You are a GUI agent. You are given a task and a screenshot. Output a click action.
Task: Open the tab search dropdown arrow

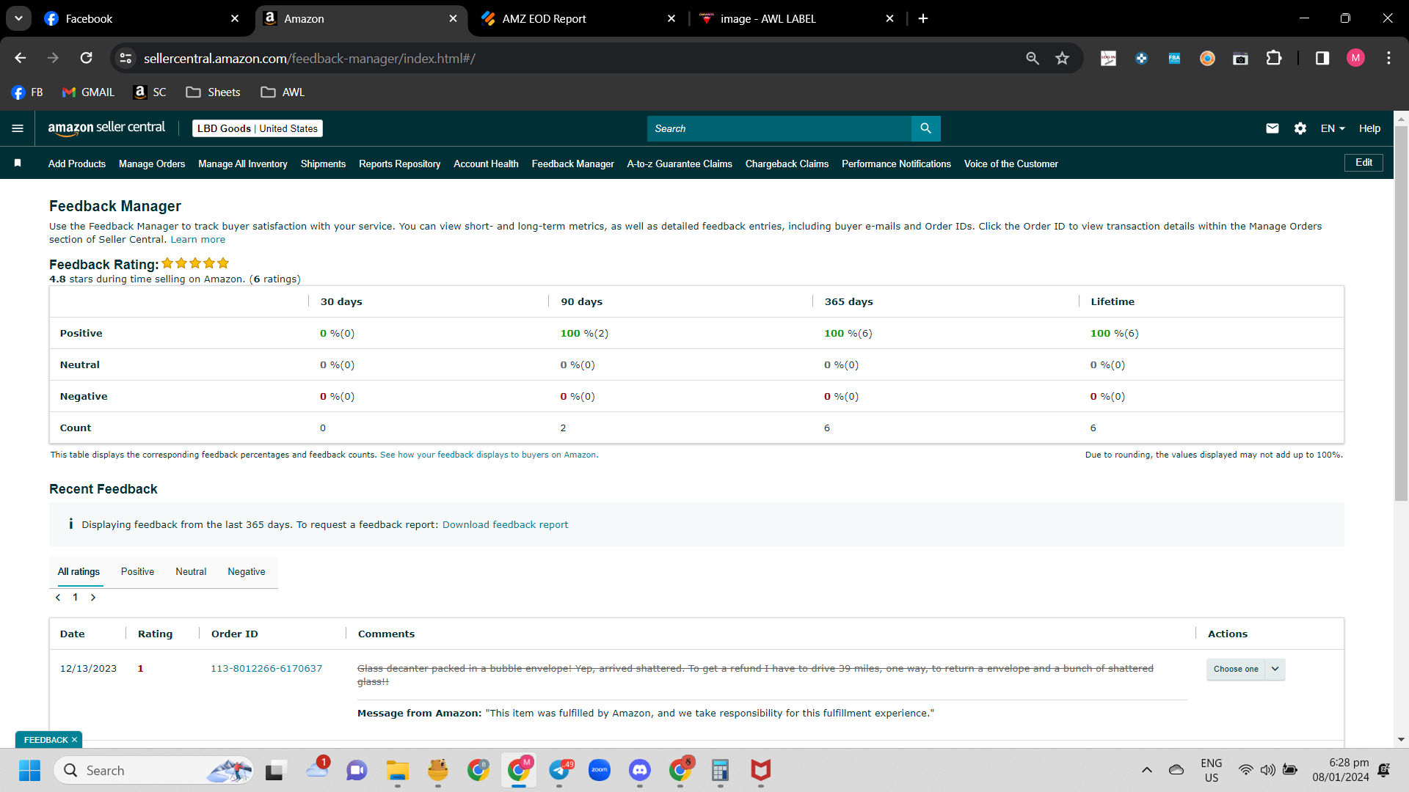18,18
